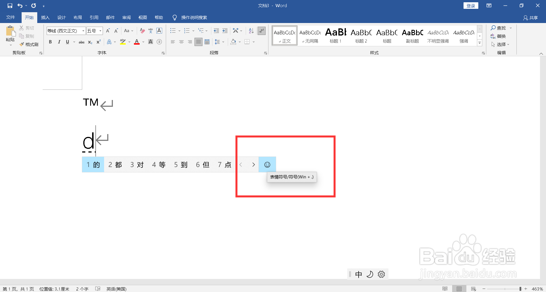Open the File (文件) menu
546x292 pixels.
click(11, 18)
